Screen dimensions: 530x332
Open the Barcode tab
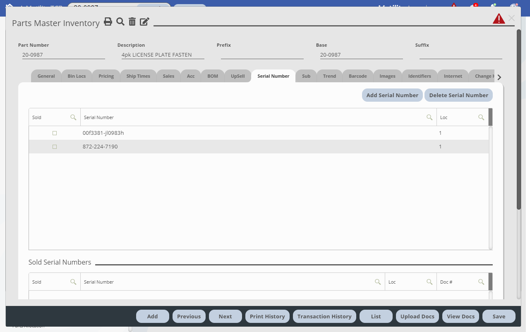click(x=357, y=76)
